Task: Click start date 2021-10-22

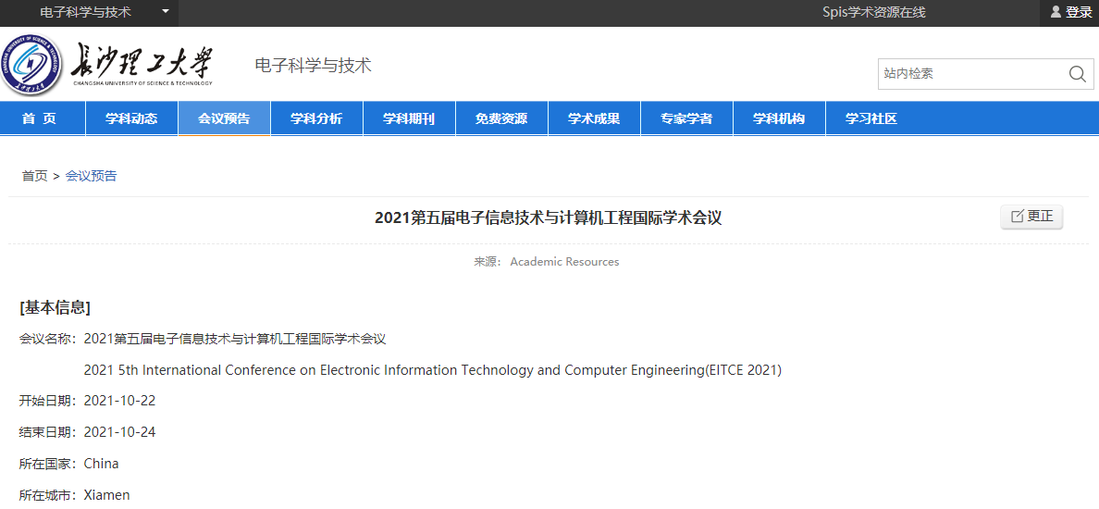Action: click(x=119, y=401)
